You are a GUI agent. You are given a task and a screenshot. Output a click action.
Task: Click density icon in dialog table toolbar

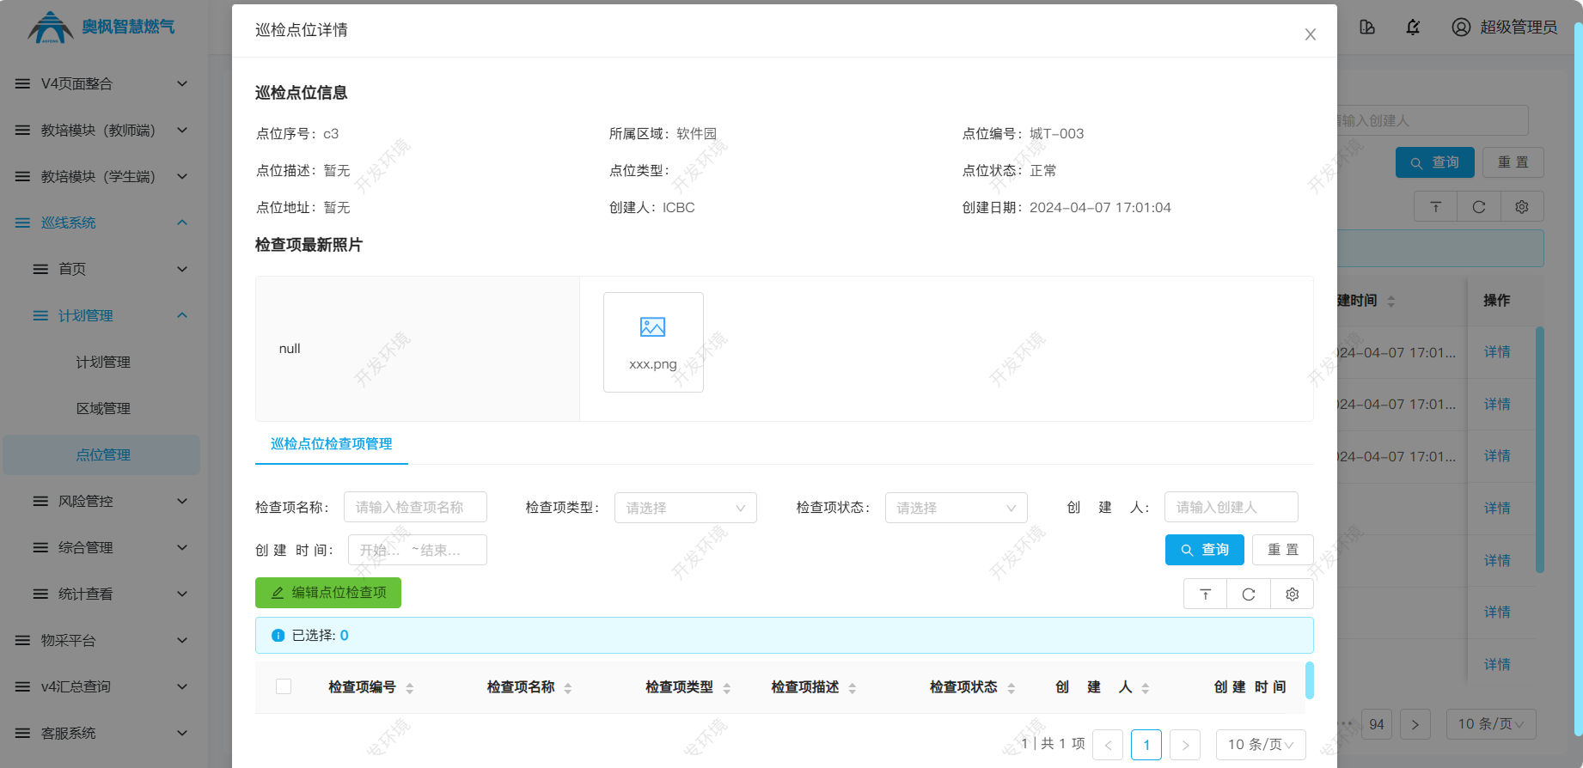pyautogui.click(x=1205, y=594)
